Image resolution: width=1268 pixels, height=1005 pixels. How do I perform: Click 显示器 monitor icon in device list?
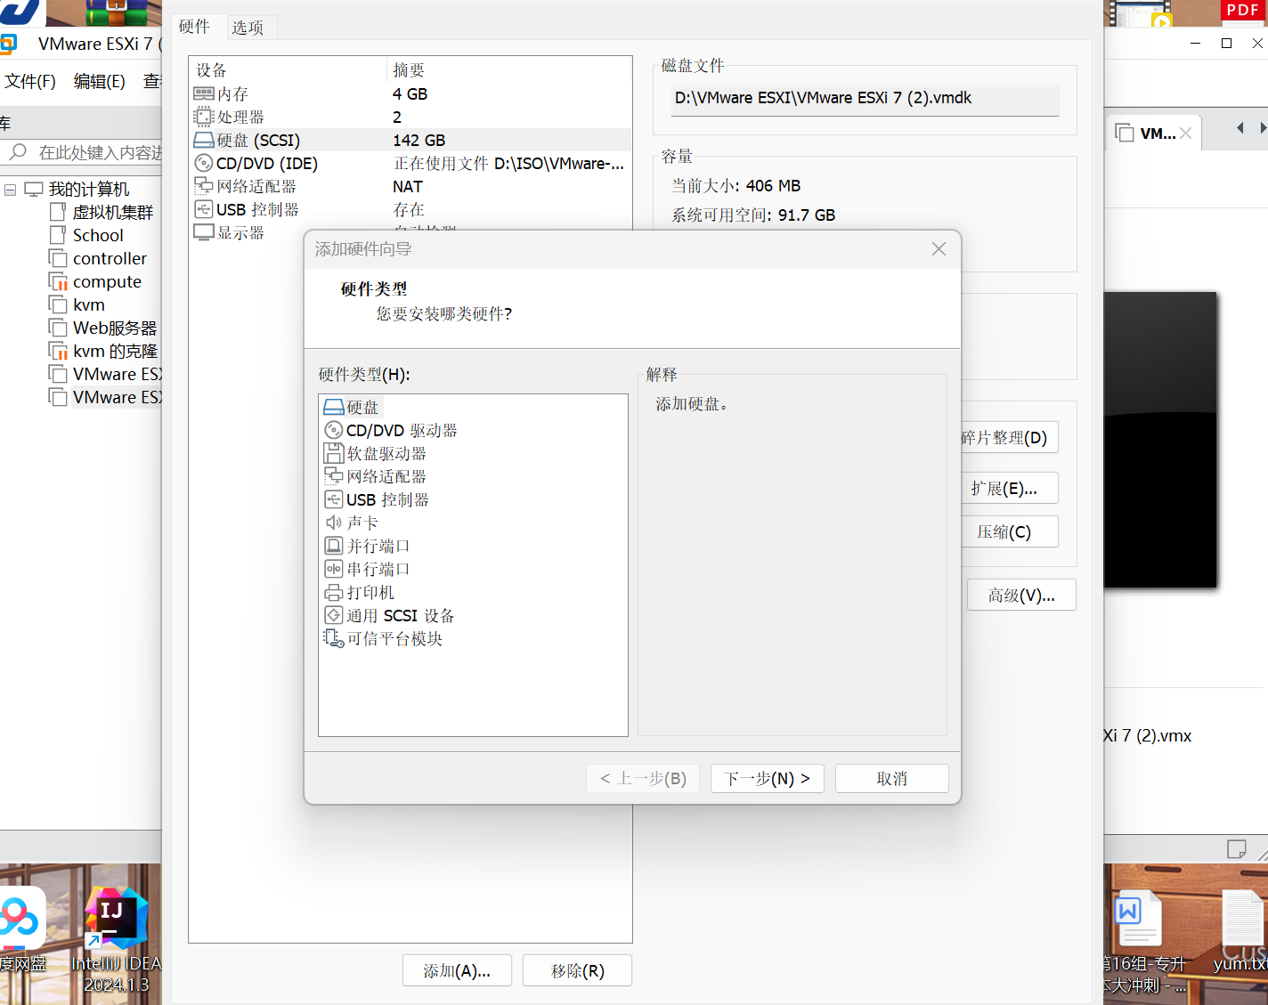[x=204, y=232]
